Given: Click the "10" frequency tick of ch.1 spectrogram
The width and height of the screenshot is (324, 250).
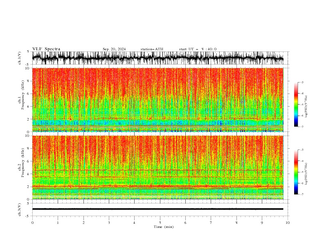Looking at the screenshot, I should click(x=28, y=68).
